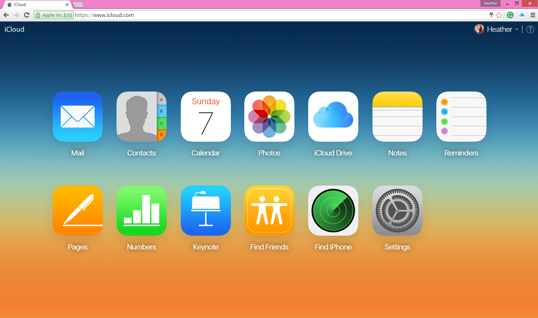Click Heather's profile avatar picture

479,29
